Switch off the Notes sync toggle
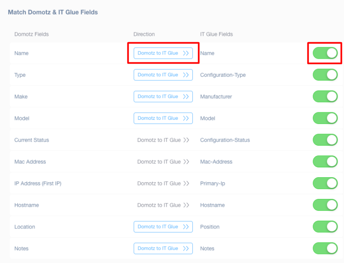The width and height of the screenshot is (344, 265). [x=325, y=249]
